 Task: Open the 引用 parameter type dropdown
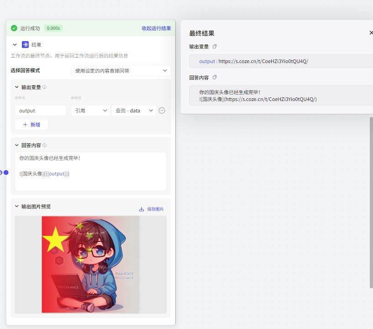point(91,111)
